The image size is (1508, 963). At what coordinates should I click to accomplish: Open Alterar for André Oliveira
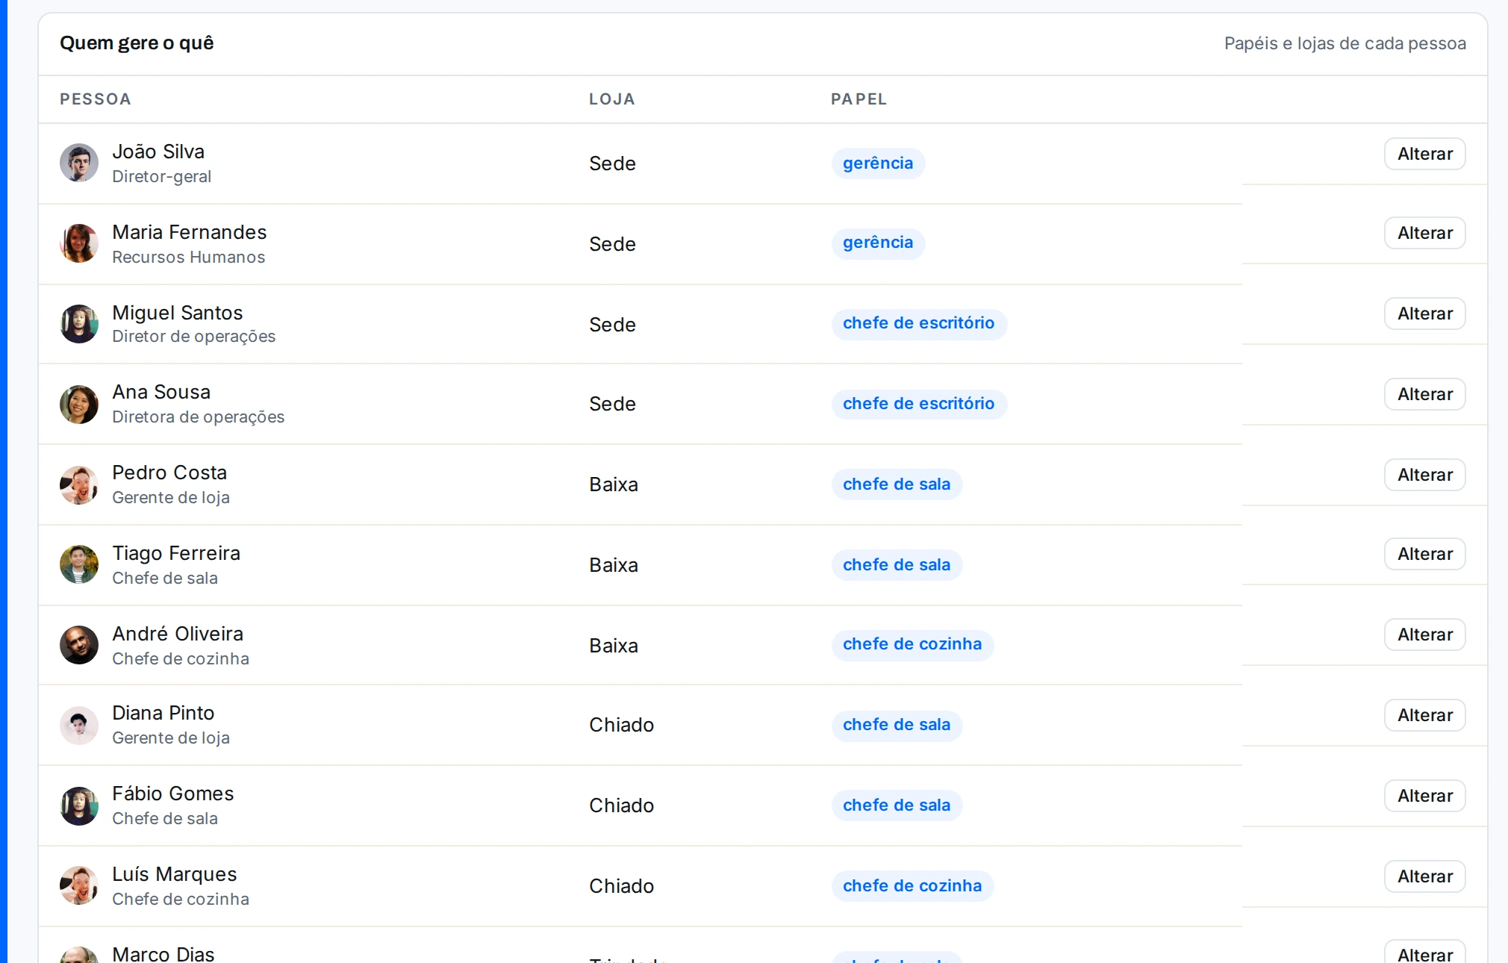pyautogui.click(x=1424, y=635)
